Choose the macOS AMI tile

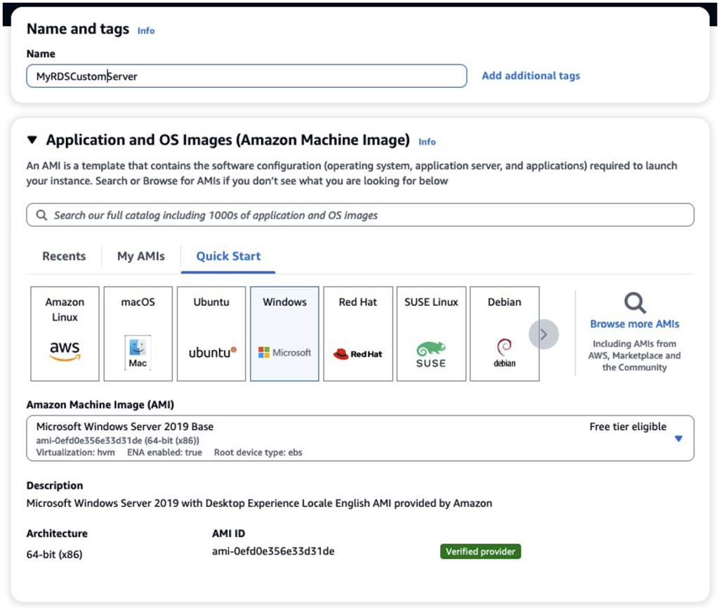[x=138, y=334]
